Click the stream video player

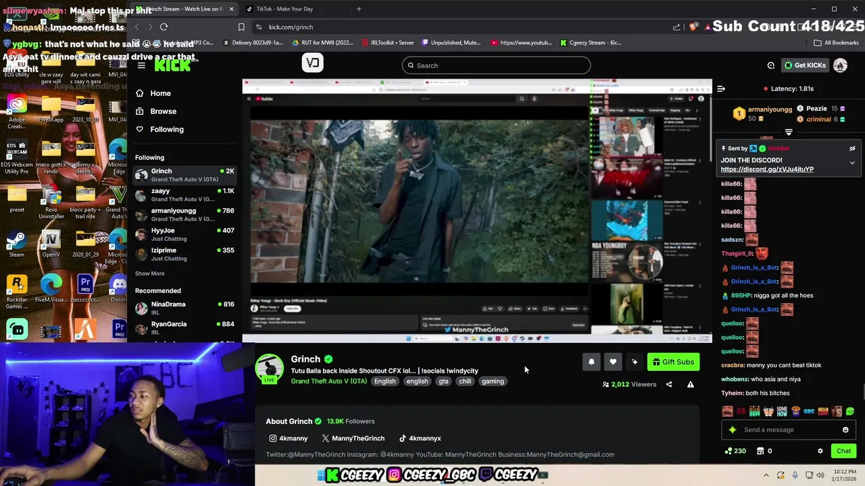click(x=476, y=211)
